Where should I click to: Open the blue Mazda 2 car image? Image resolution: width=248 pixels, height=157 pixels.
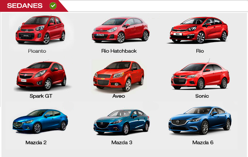coord(40,121)
